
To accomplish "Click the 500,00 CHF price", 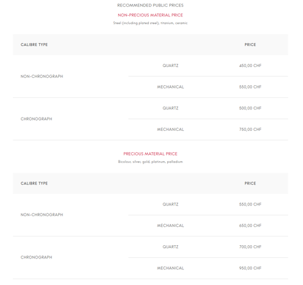I will point(250,108).
